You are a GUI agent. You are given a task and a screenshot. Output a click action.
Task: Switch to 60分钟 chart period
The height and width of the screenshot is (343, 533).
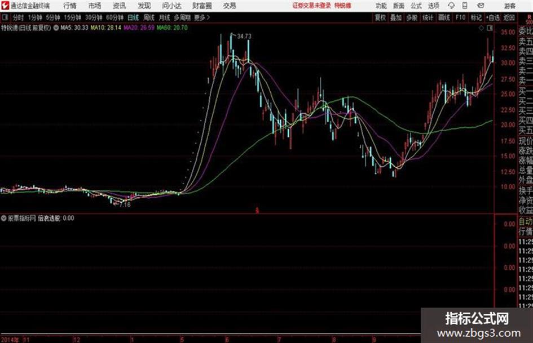(115, 17)
